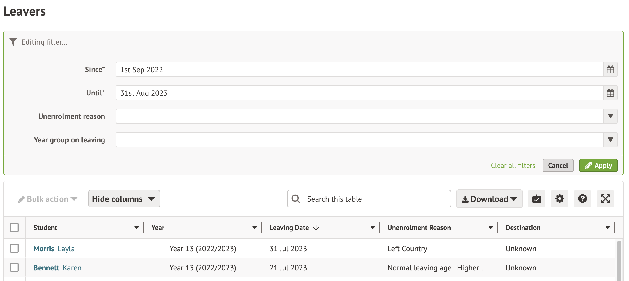The height and width of the screenshot is (281, 629).
Task: Expand the Unenrolment reason dropdown
Action: coord(610,116)
